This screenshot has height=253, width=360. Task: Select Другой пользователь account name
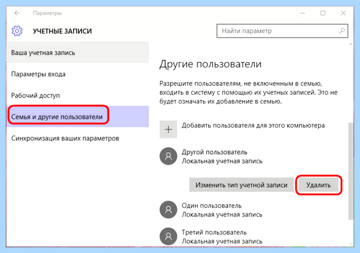pos(214,152)
